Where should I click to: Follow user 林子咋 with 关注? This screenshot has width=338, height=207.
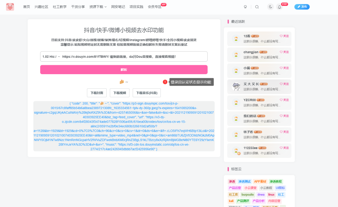(284, 132)
